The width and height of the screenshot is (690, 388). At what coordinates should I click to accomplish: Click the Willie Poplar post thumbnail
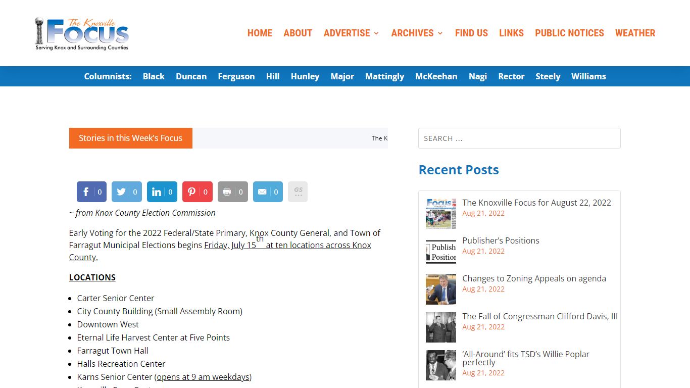[441, 365]
